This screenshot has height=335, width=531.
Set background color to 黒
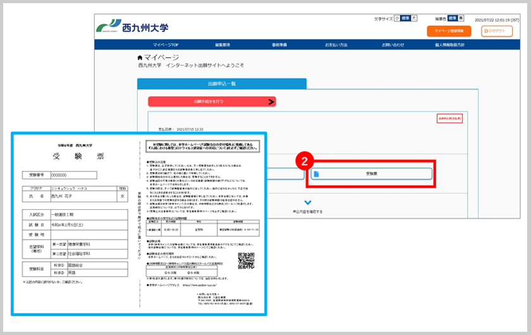[461, 18]
